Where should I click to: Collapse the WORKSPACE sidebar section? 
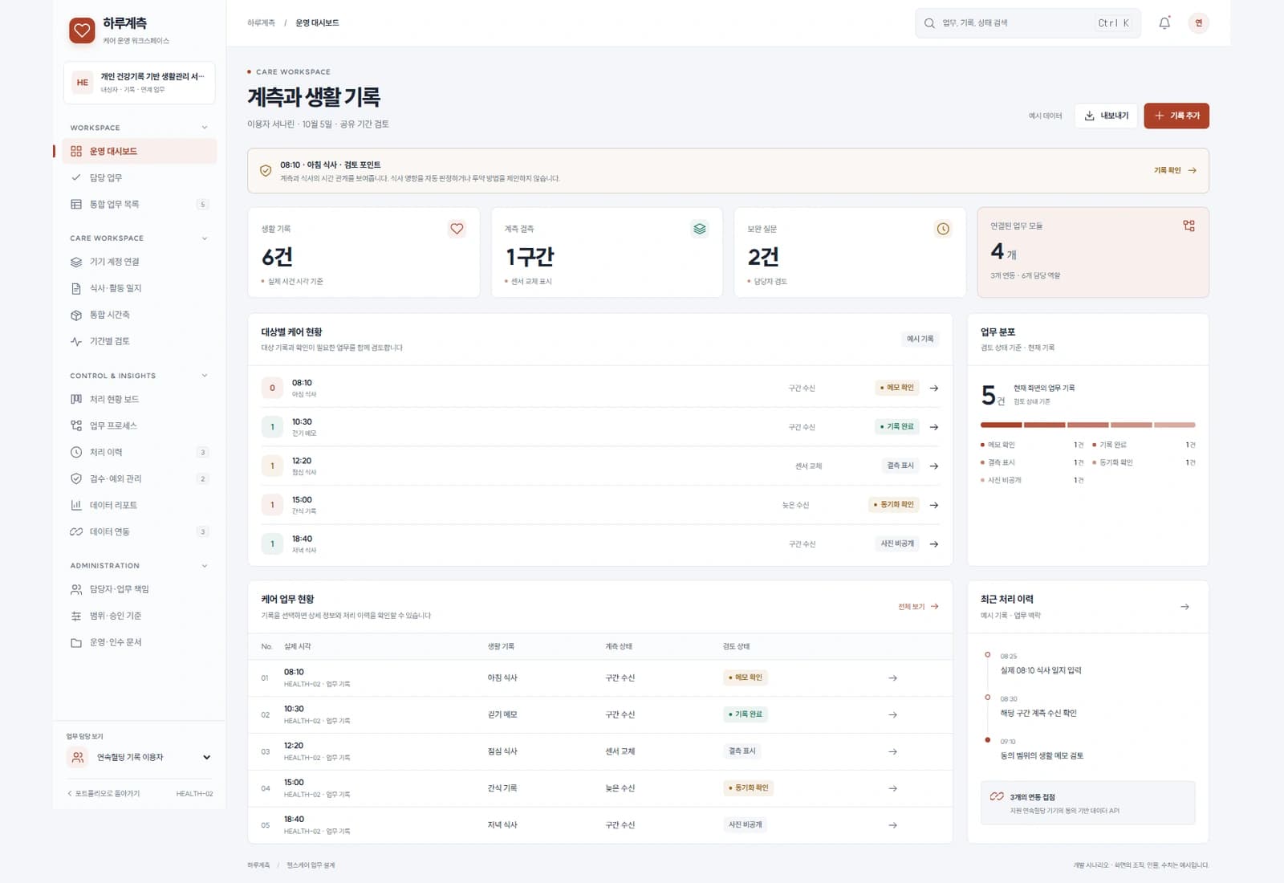tap(205, 128)
